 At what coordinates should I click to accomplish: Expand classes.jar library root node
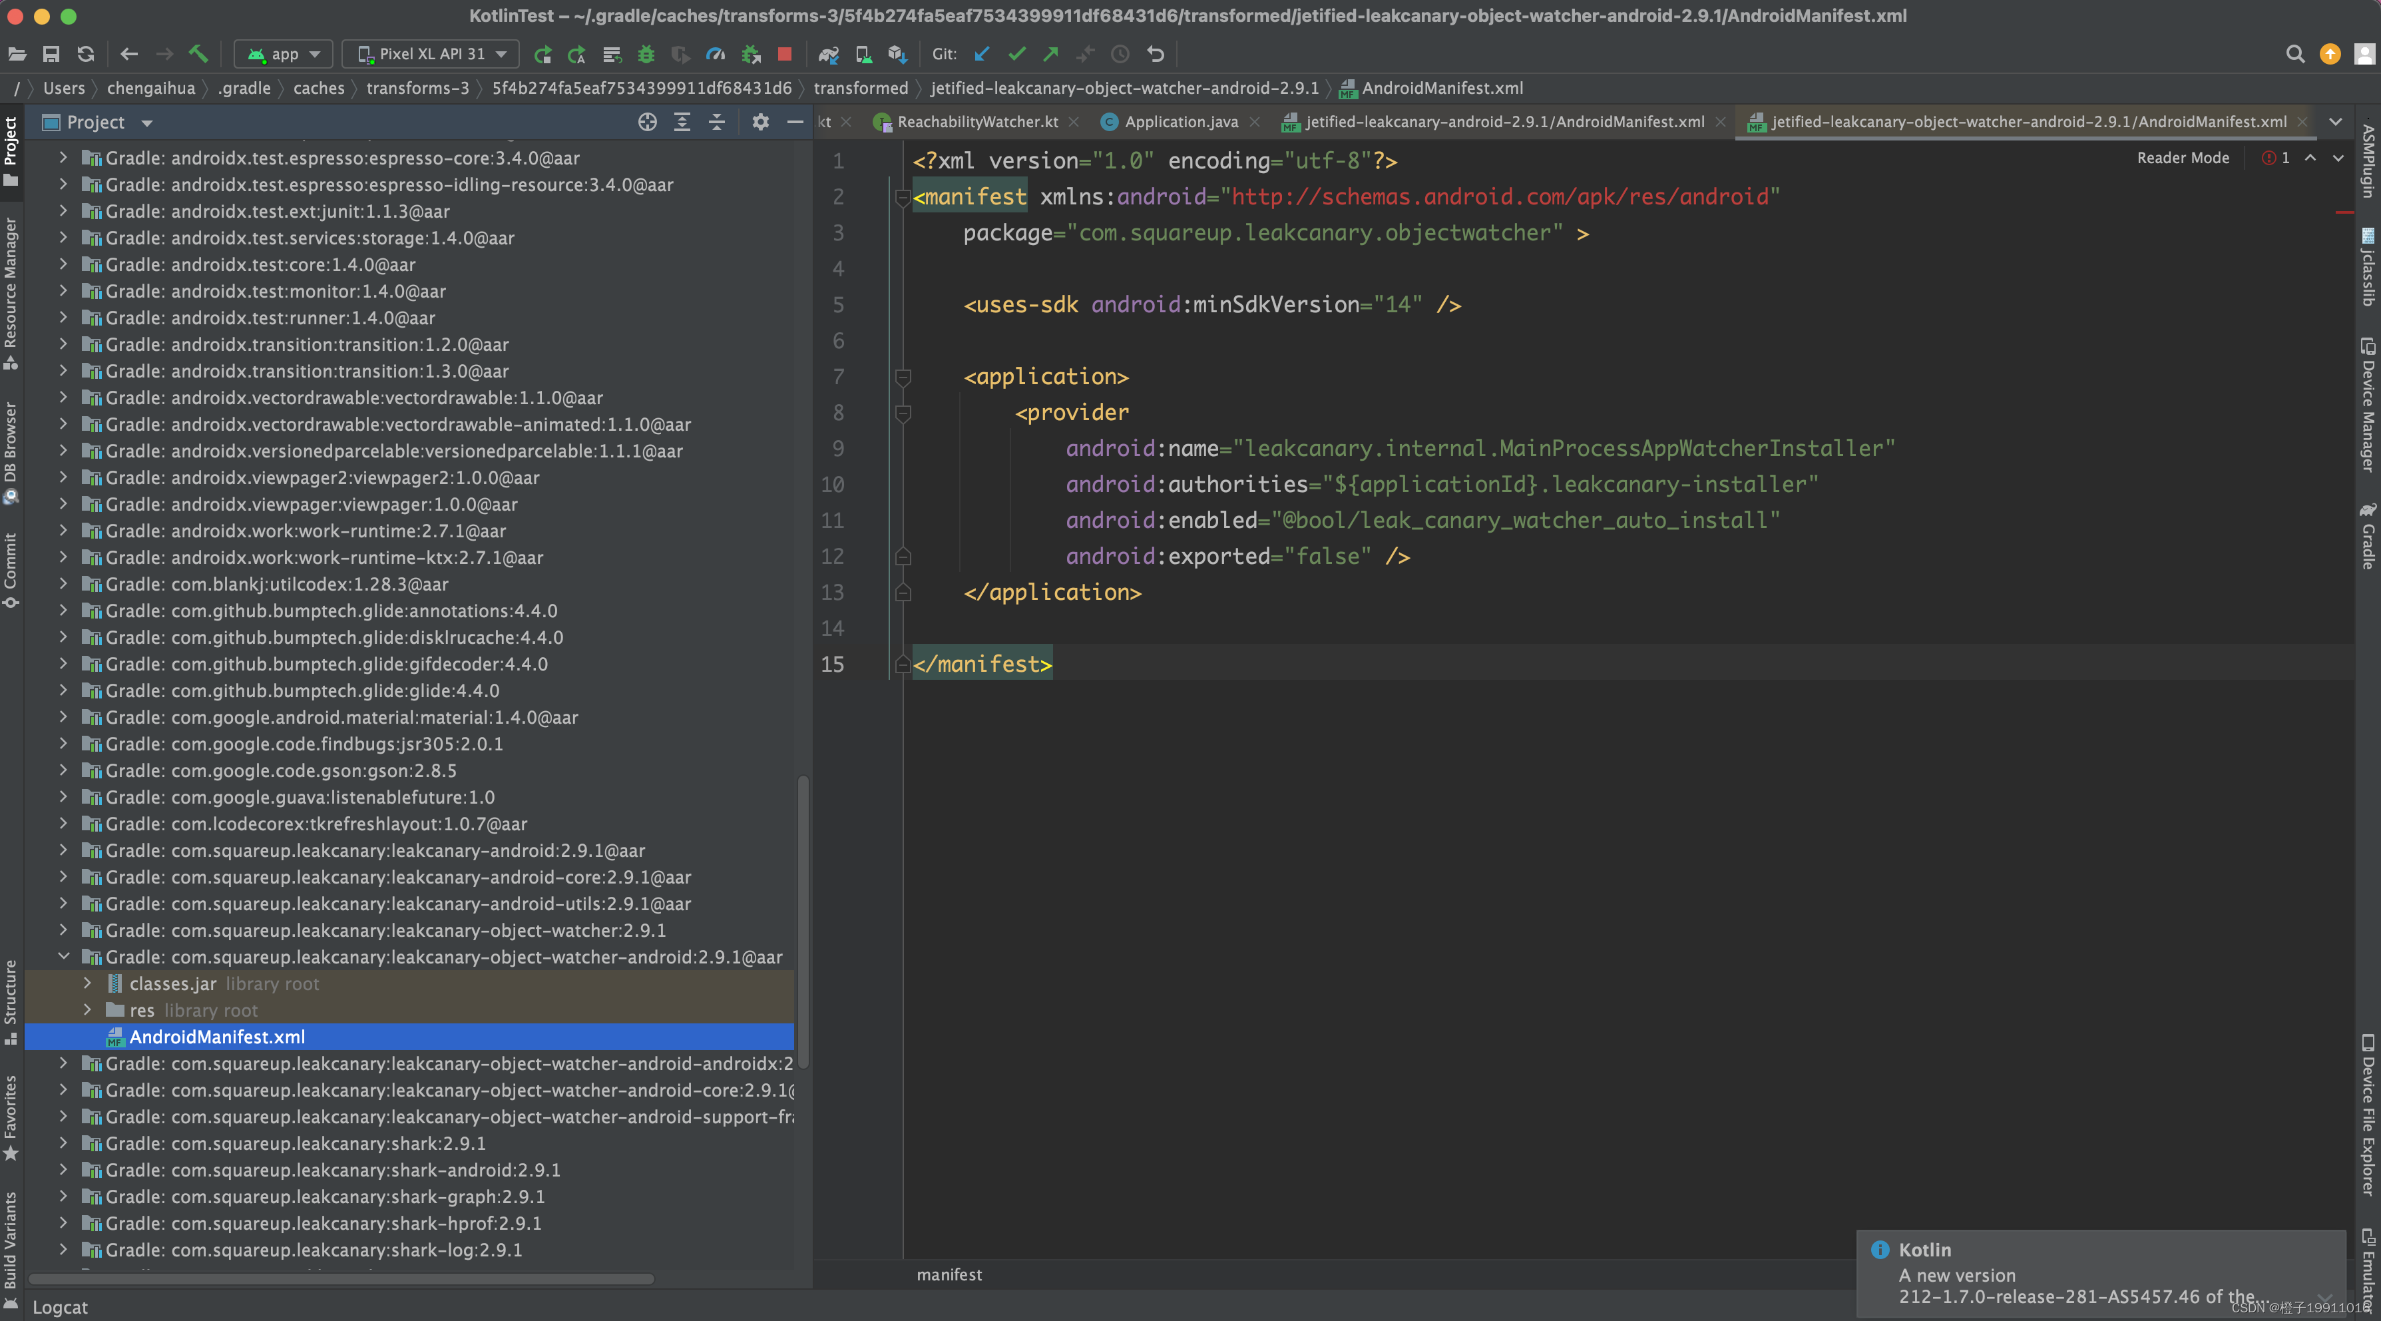pyautogui.click(x=88, y=983)
